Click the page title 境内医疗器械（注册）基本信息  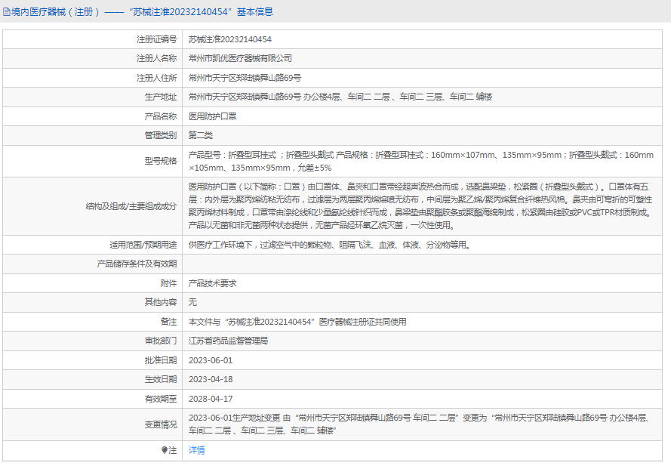pyautogui.click(x=142, y=12)
